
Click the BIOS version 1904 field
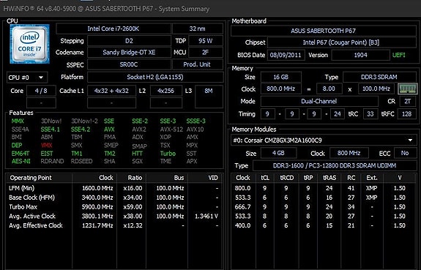360,55
